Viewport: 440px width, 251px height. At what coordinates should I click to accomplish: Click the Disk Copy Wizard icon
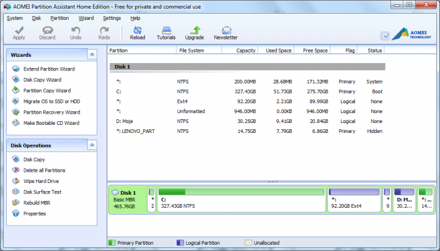16,80
